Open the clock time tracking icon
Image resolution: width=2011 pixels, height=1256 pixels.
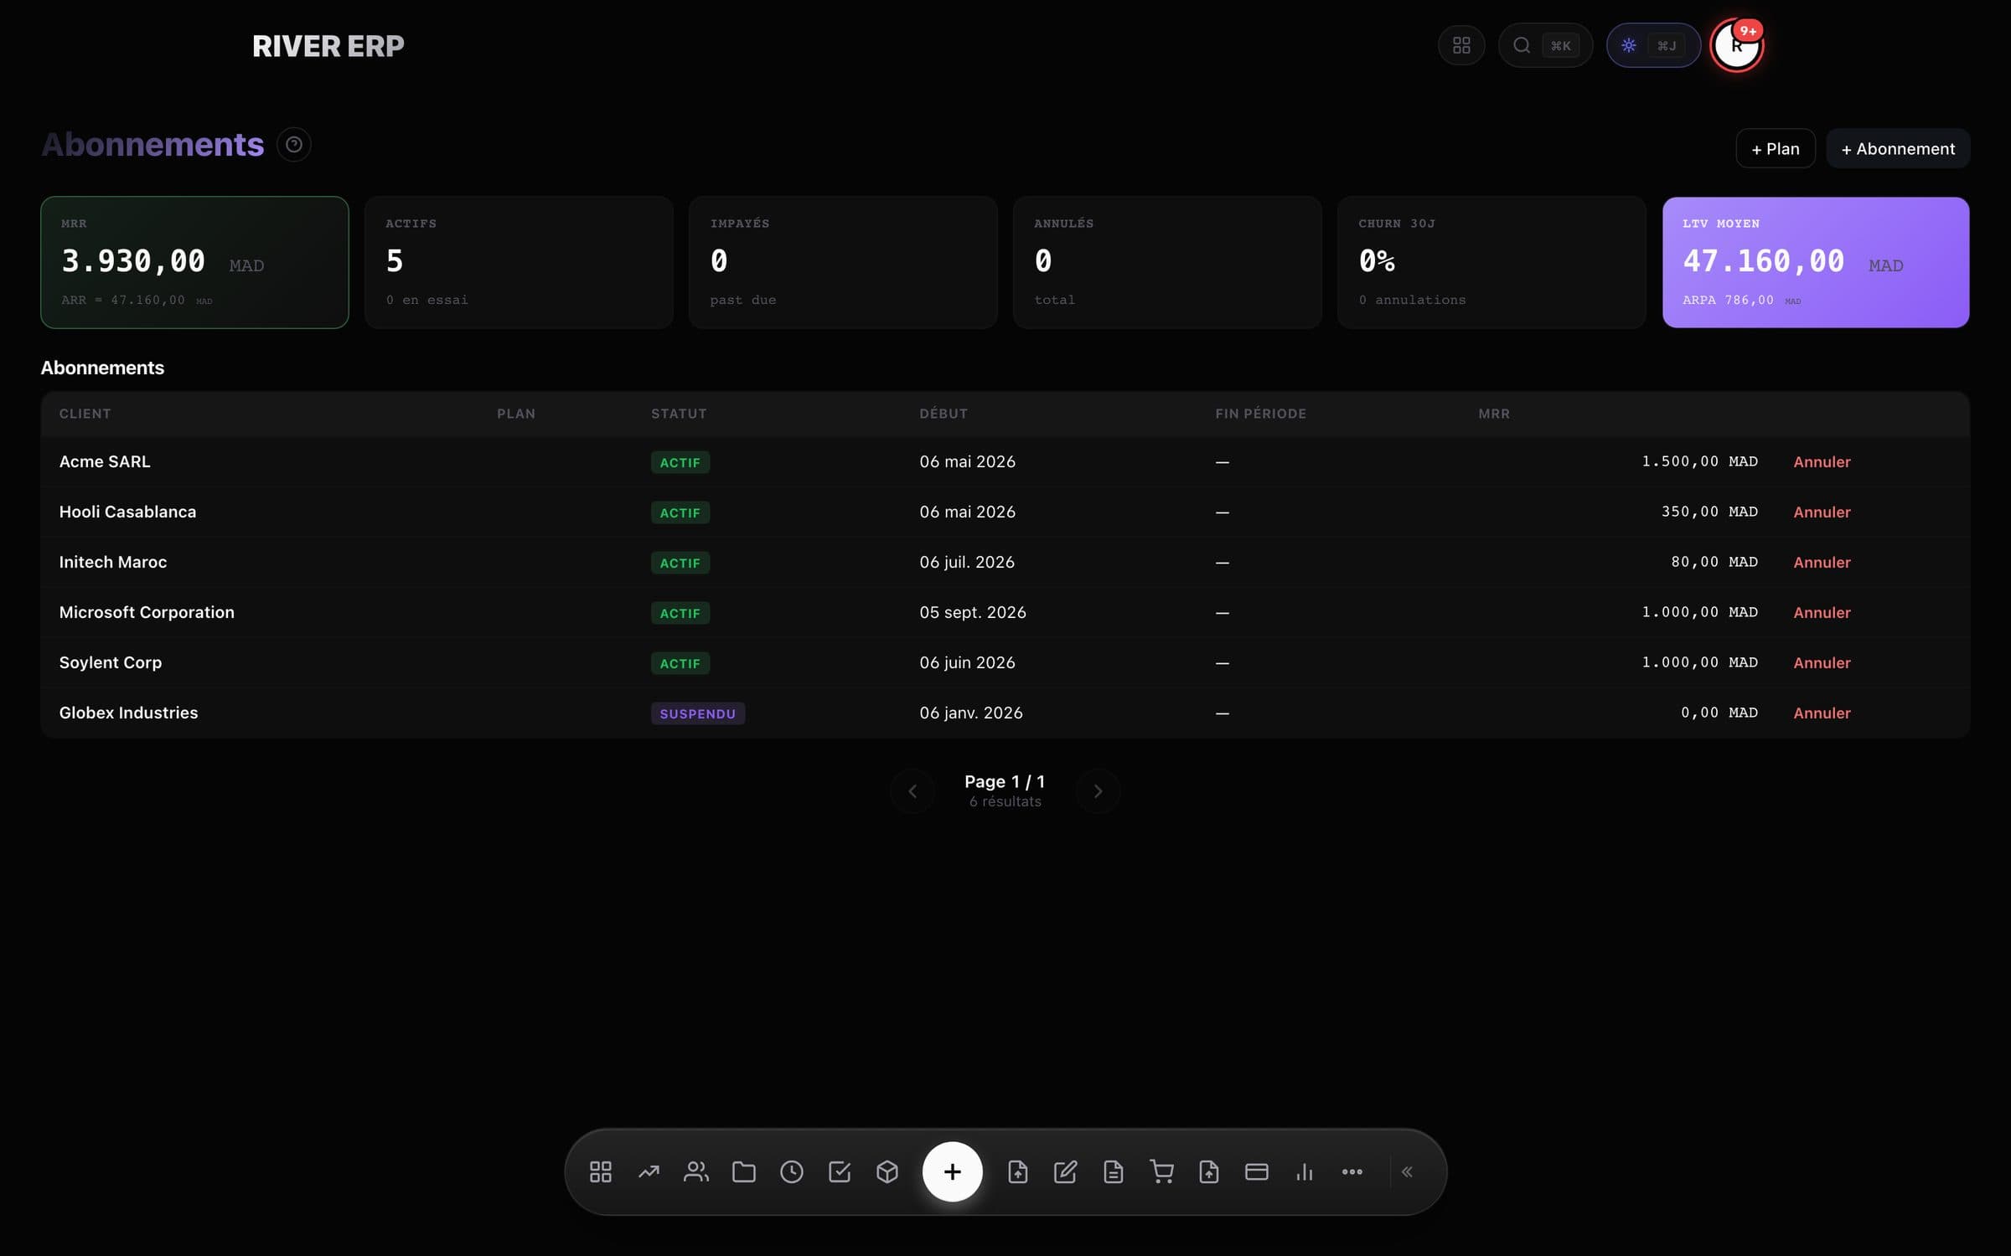pos(792,1171)
